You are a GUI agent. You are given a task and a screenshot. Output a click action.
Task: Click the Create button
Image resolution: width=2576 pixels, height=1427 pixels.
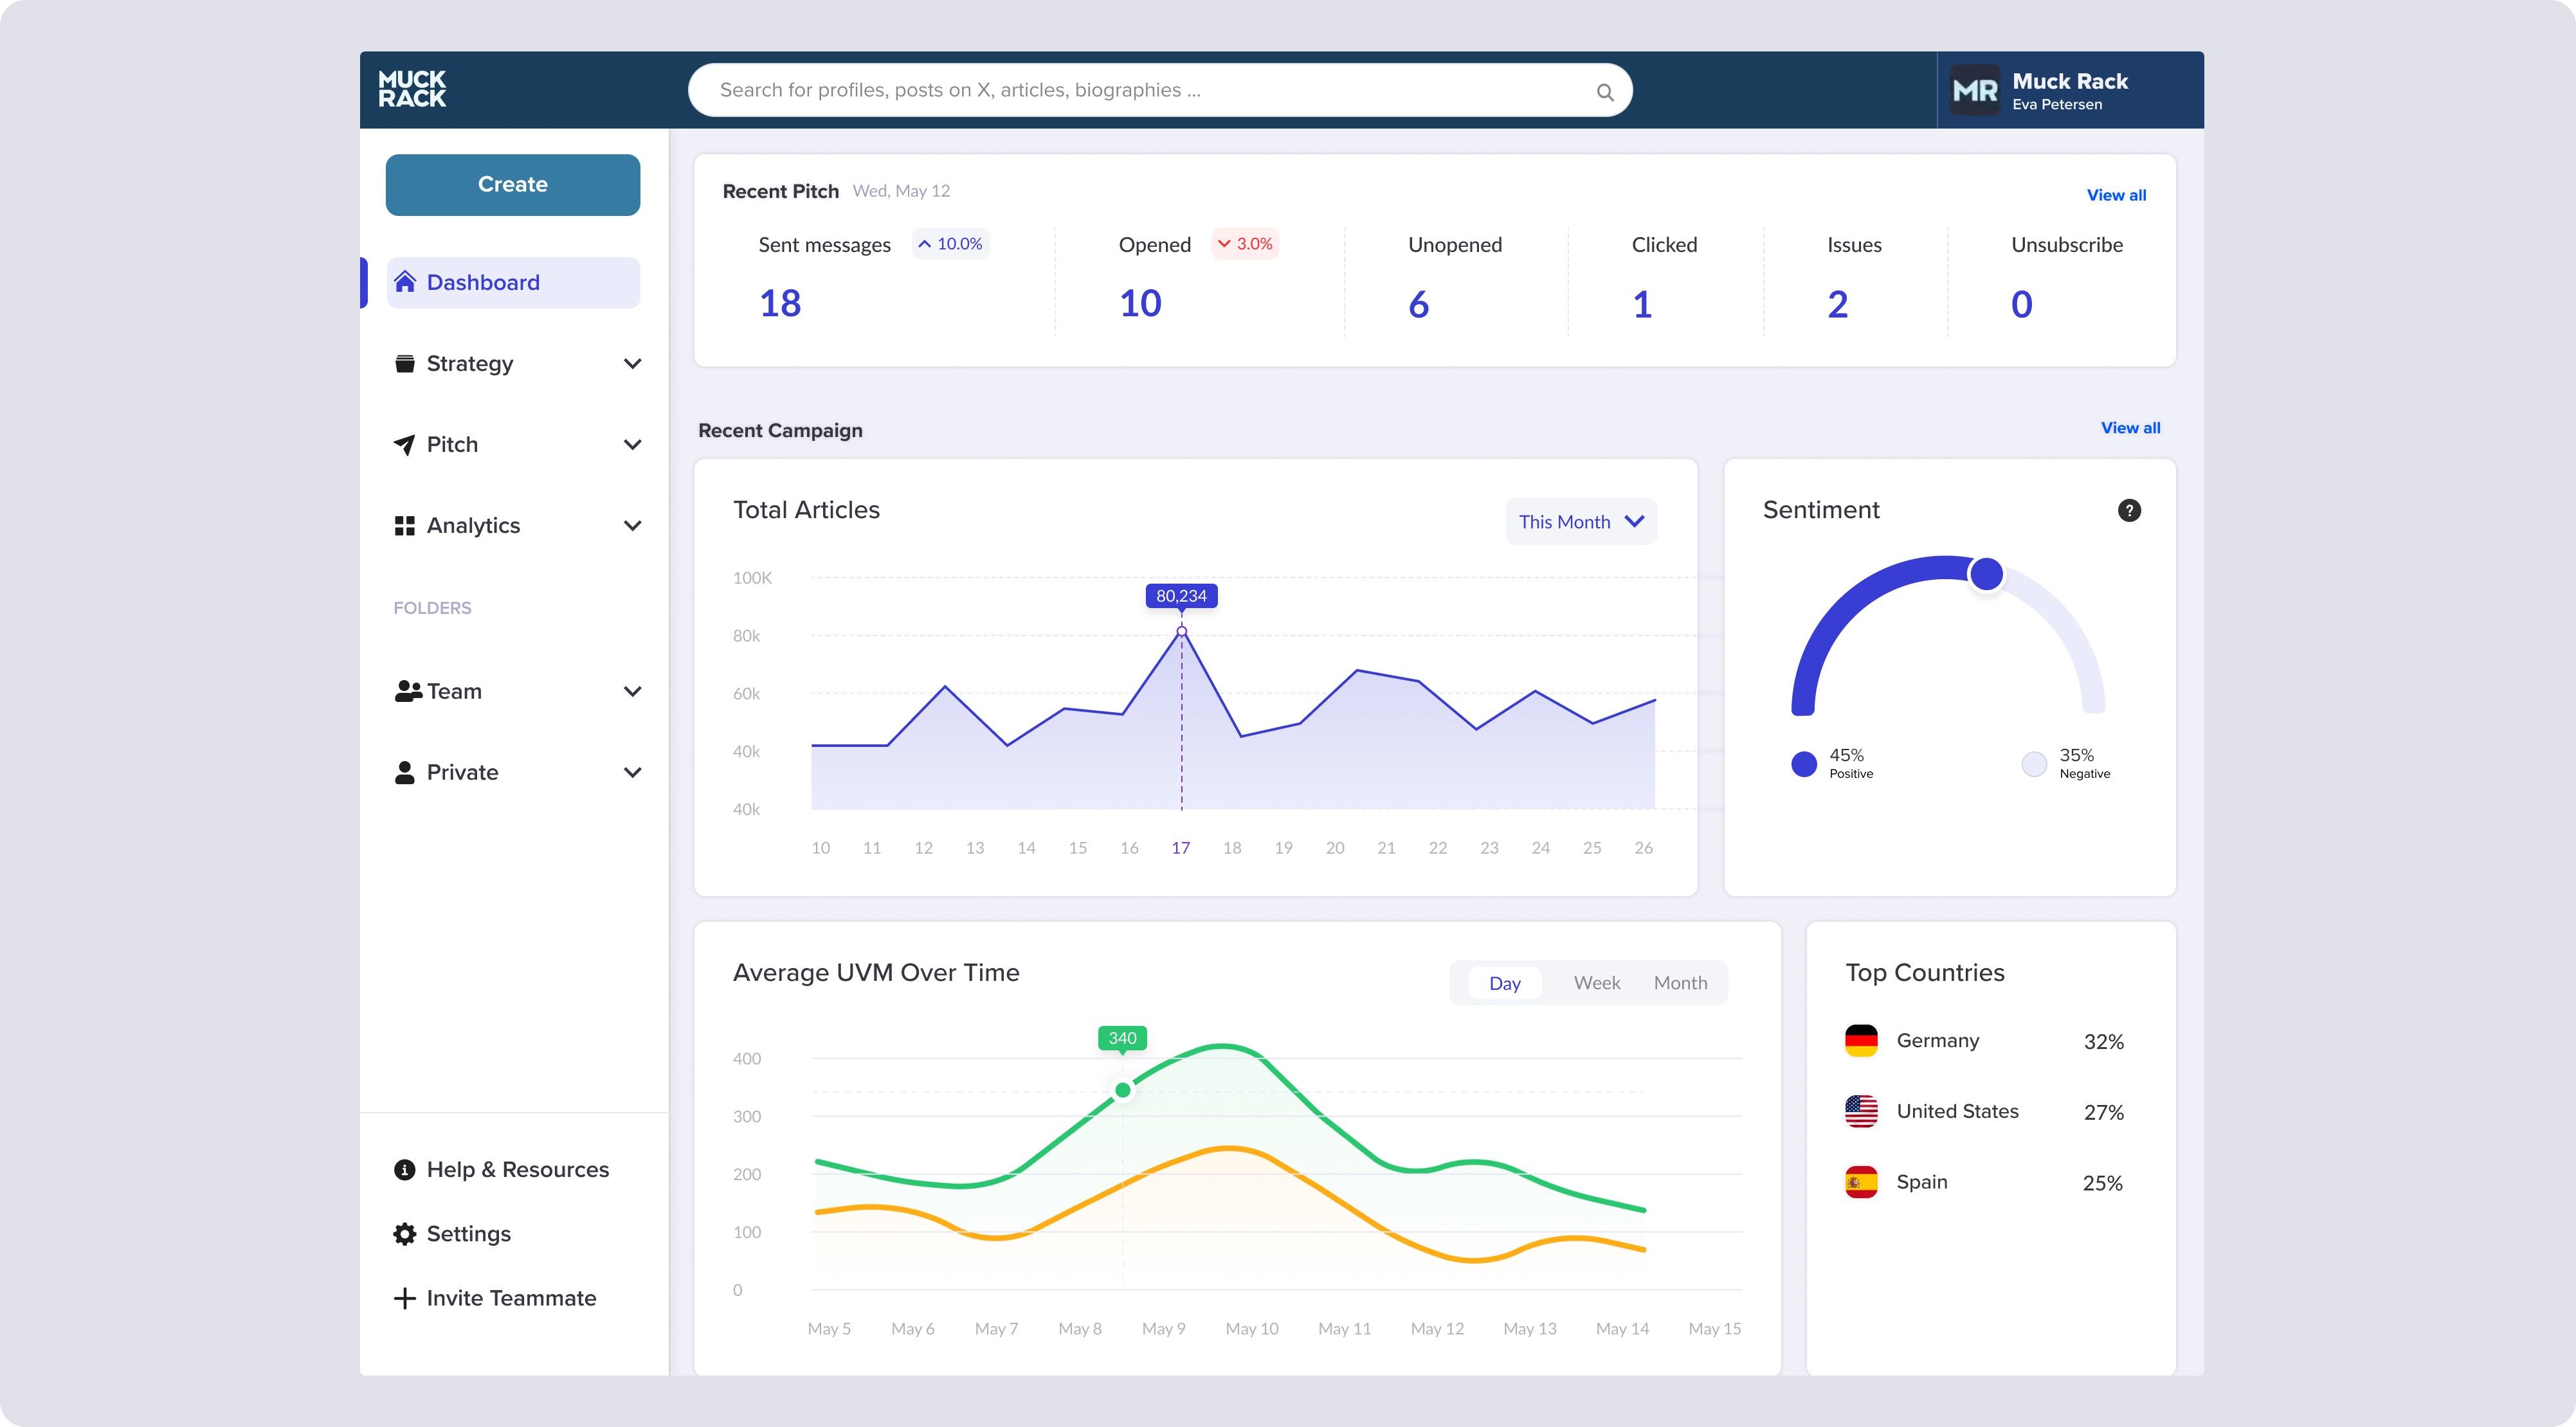(x=513, y=185)
